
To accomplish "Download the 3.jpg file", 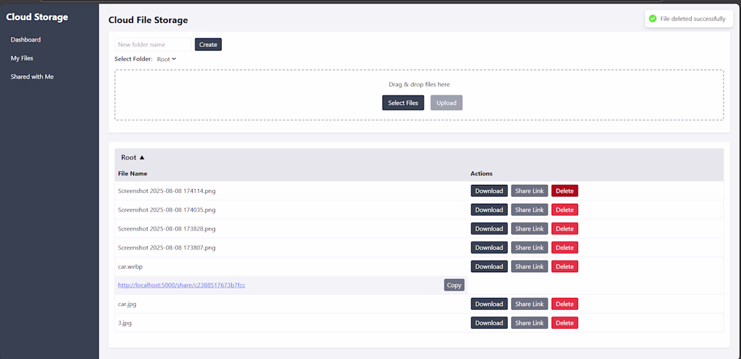I will pos(489,323).
